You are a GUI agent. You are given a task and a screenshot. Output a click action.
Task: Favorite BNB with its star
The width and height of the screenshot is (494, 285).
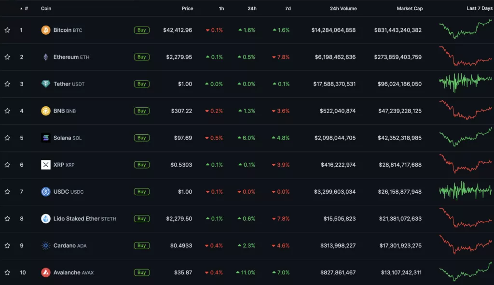pos(7,111)
